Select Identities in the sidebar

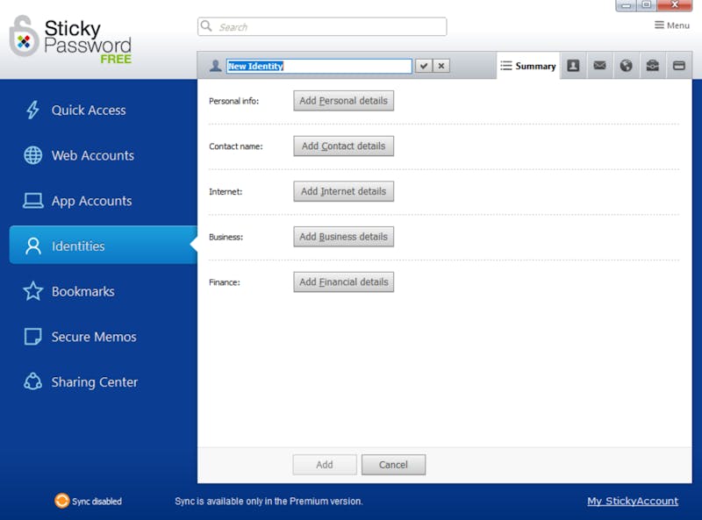103,246
